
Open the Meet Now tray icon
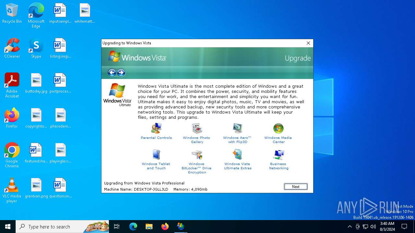358,227
